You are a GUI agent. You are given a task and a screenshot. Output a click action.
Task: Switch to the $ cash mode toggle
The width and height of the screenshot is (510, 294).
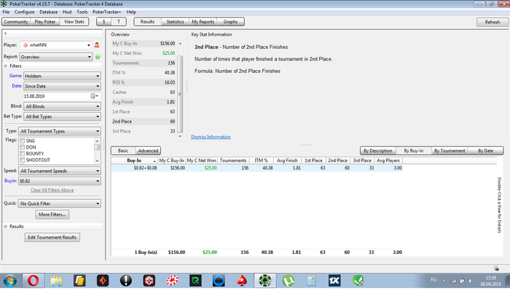pyautogui.click(x=104, y=22)
